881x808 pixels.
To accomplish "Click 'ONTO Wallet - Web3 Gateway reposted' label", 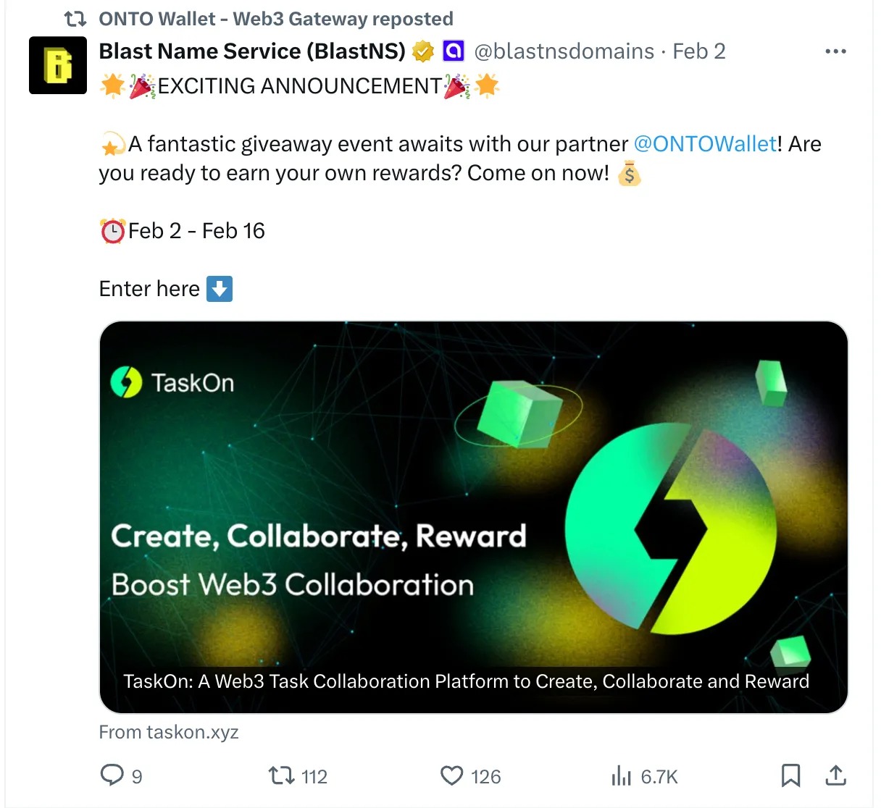I will 276,19.
